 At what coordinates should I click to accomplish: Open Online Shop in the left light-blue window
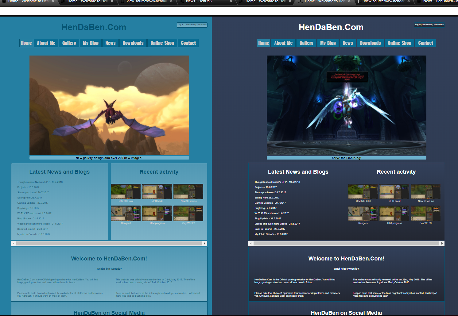pyautogui.click(x=162, y=43)
